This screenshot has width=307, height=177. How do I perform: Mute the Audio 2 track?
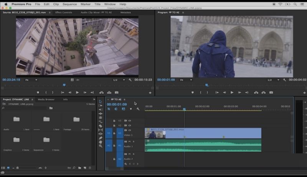coord(129,154)
